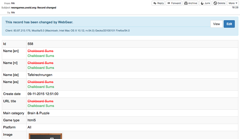Screen dimensions: 240x139
Task: Click the archive box icon
Action: point(186,3)
